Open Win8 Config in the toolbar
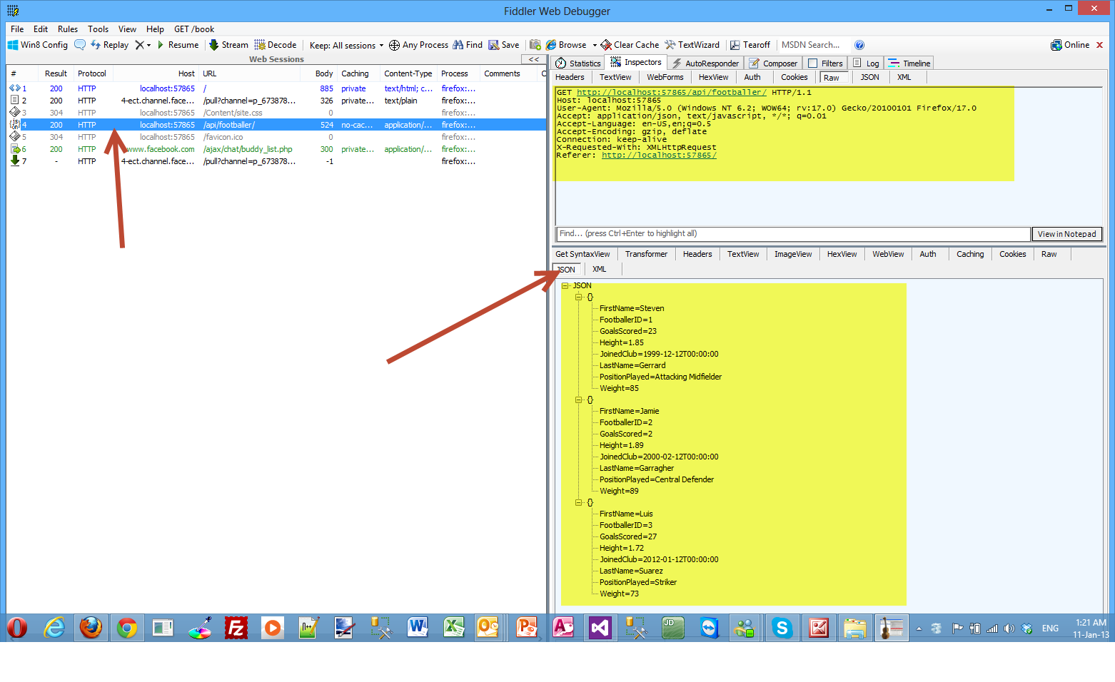Screen dimensions: 1115x682 [x=38, y=45]
